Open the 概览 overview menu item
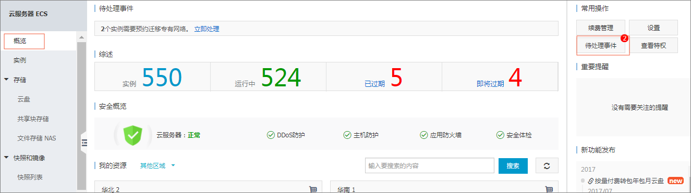The height and width of the screenshot is (193, 691). [20, 41]
